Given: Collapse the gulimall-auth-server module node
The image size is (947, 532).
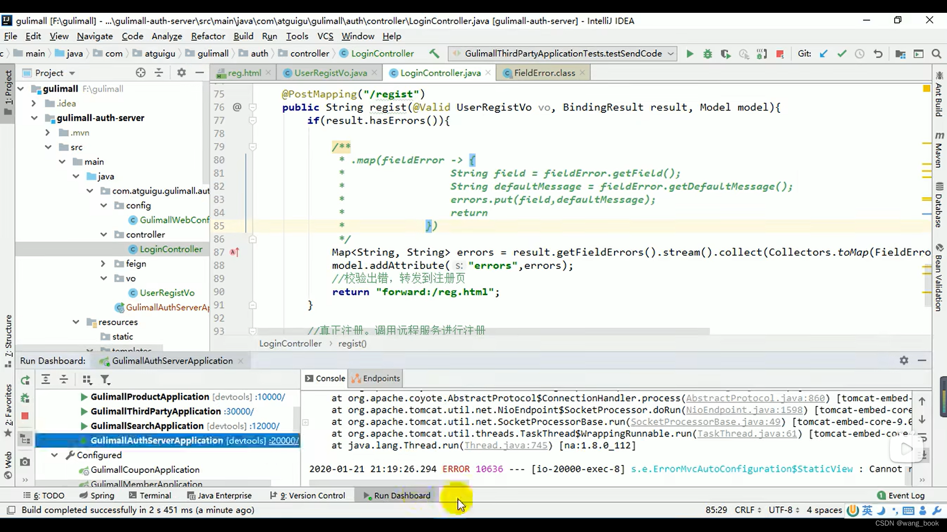Looking at the screenshot, I should coord(34,118).
